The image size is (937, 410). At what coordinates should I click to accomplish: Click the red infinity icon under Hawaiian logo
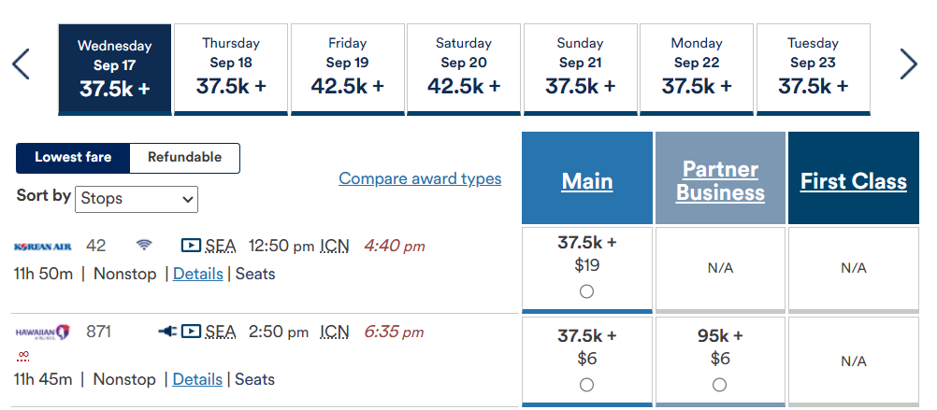click(x=22, y=356)
